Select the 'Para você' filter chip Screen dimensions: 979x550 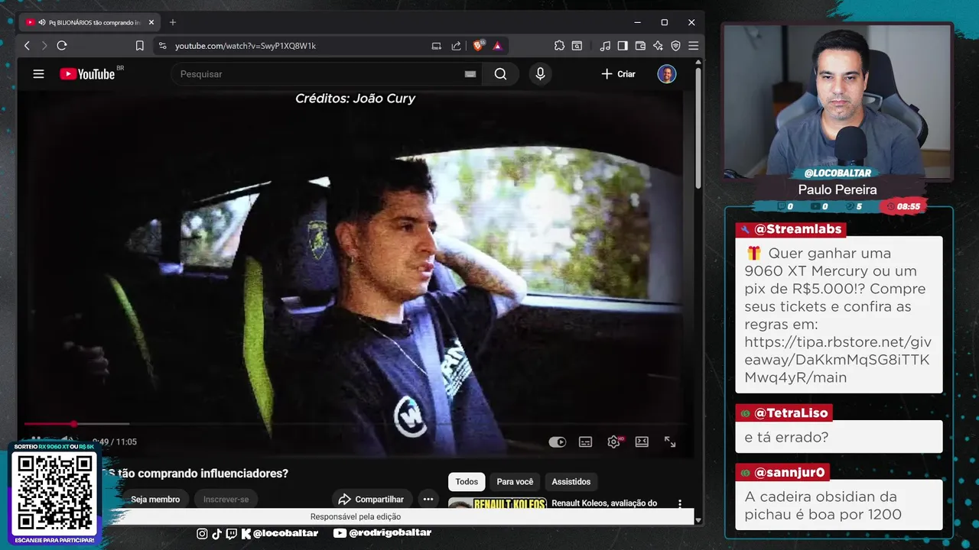515,481
